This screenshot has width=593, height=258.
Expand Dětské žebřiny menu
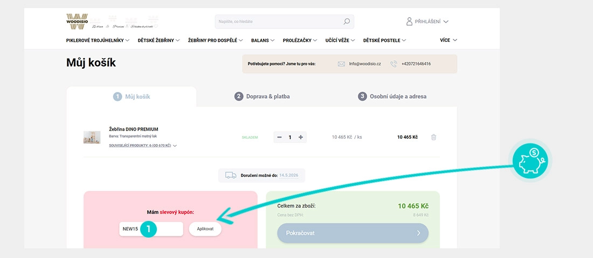pyautogui.click(x=158, y=40)
